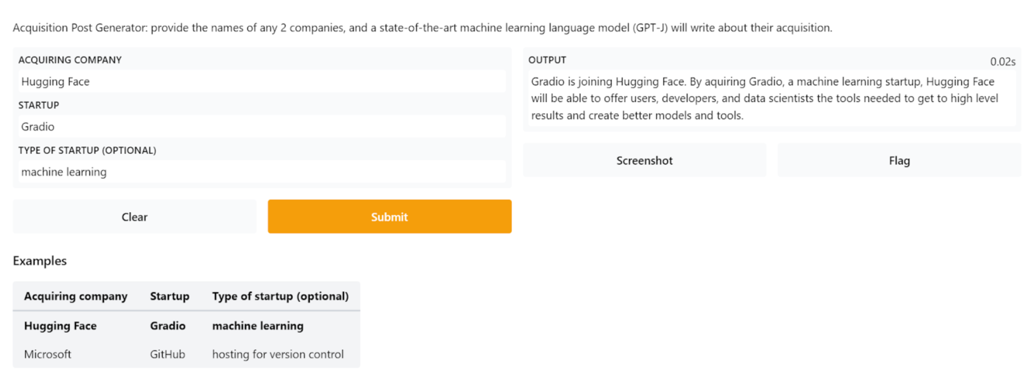Flag the output with Flag button
Image resolution: width=1033 pixels, height=390 pixels.
(899, 160)
